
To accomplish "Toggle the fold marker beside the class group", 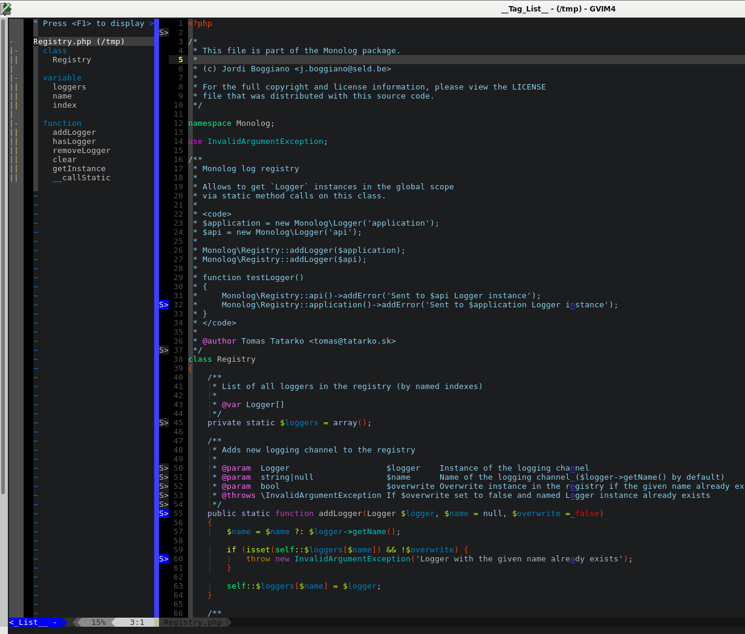I will pos(16,50).
